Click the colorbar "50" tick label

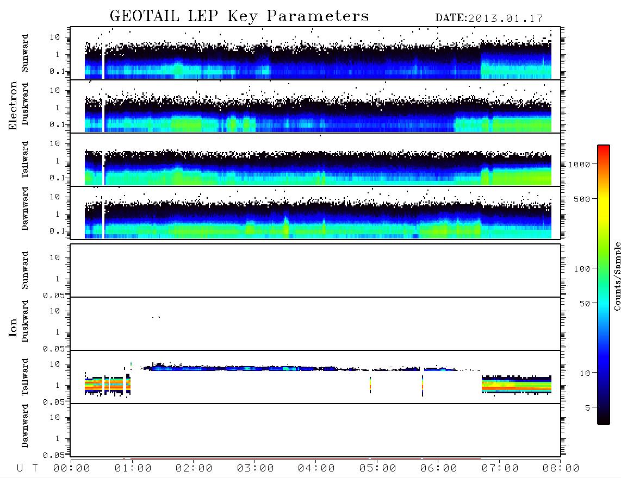[x=585, y=304]
